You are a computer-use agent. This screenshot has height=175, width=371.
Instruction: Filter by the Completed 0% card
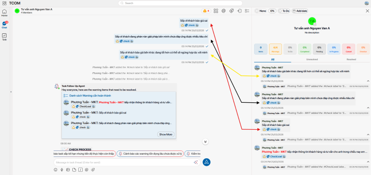pyautogui.click(x=305, y=49)
